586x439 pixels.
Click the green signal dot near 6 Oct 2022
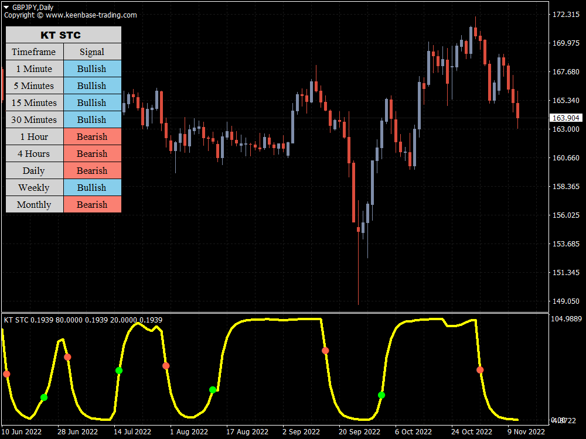[381, 395]
